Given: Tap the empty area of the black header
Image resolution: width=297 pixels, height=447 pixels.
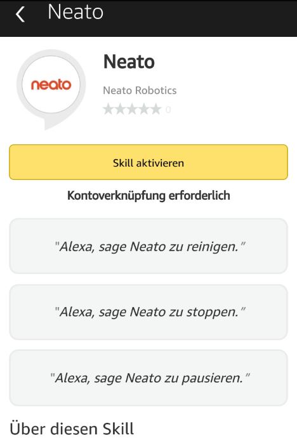Looking at the screenshot, I should 199,18.
